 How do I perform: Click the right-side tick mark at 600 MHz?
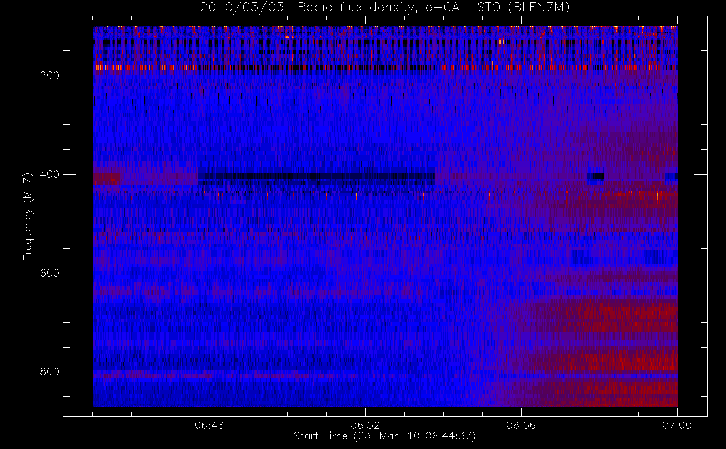(x=701, y=273)
